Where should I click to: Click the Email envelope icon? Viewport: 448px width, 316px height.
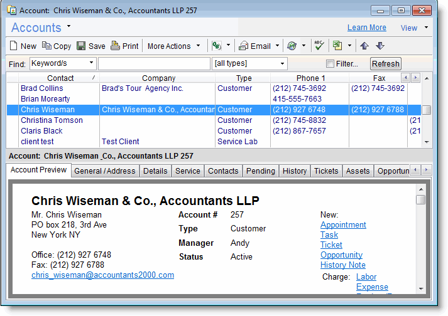[243, 46]
